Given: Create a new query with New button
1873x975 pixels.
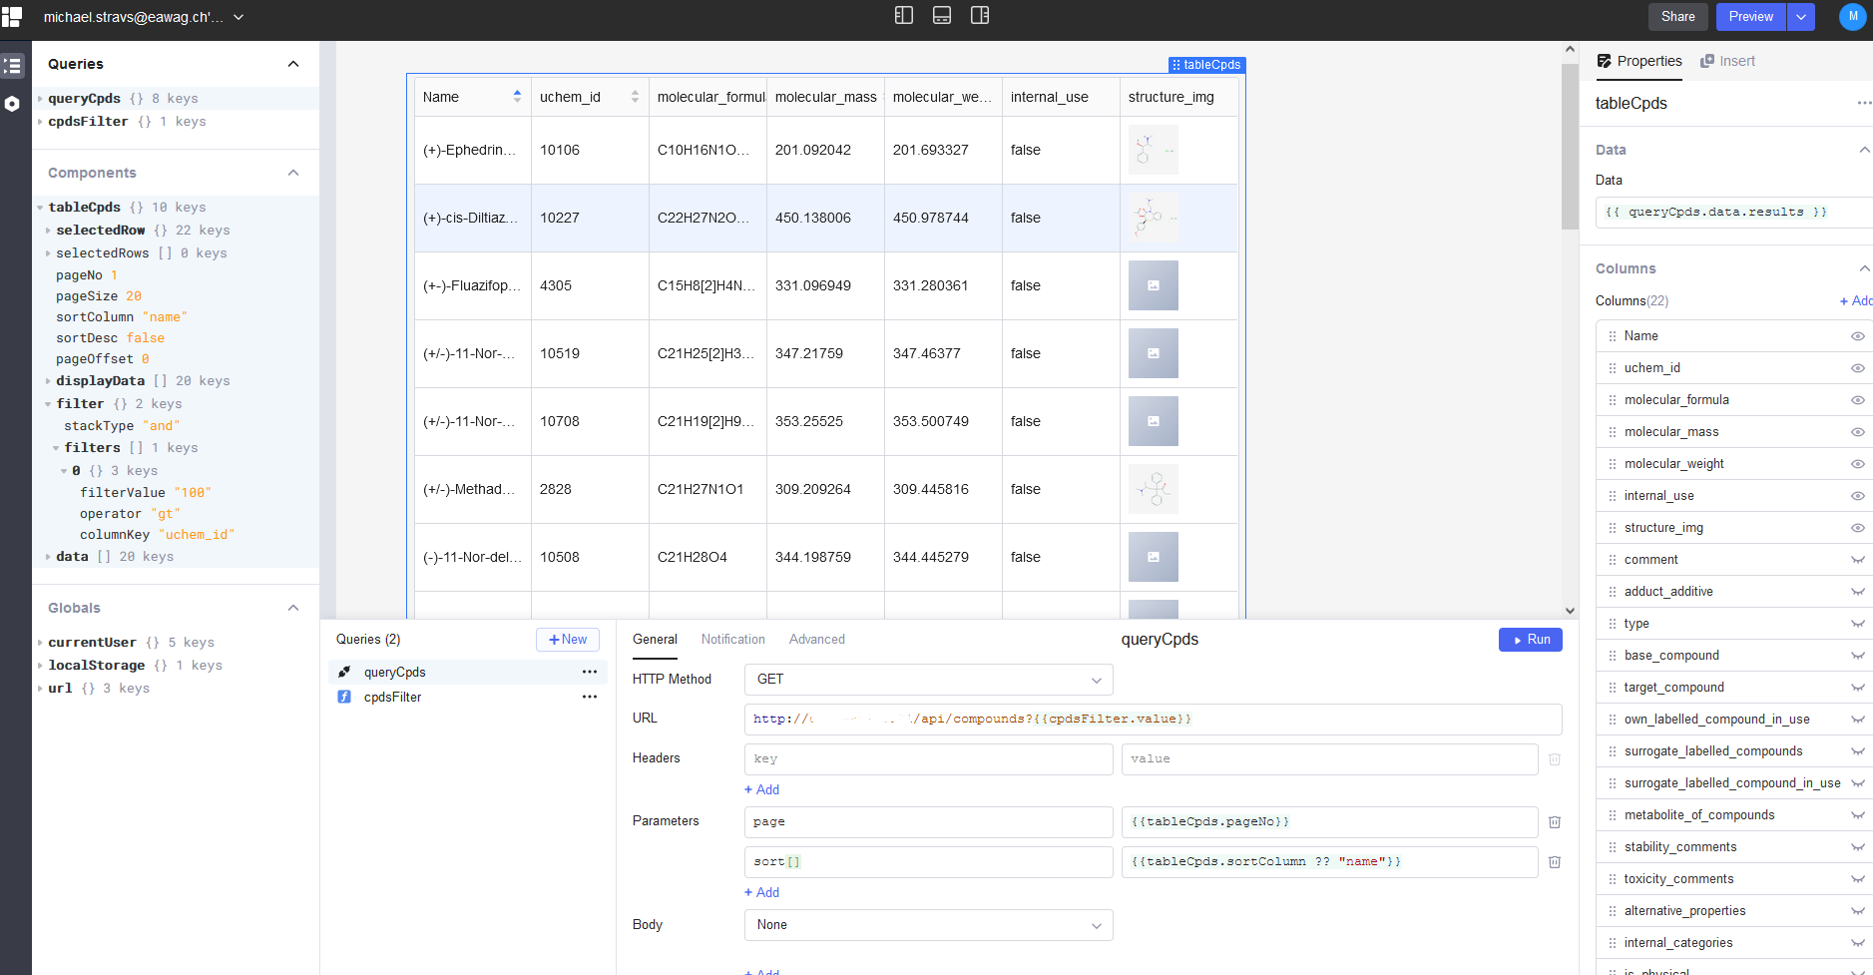Looking at the screenshot, I should pos(567,639).
